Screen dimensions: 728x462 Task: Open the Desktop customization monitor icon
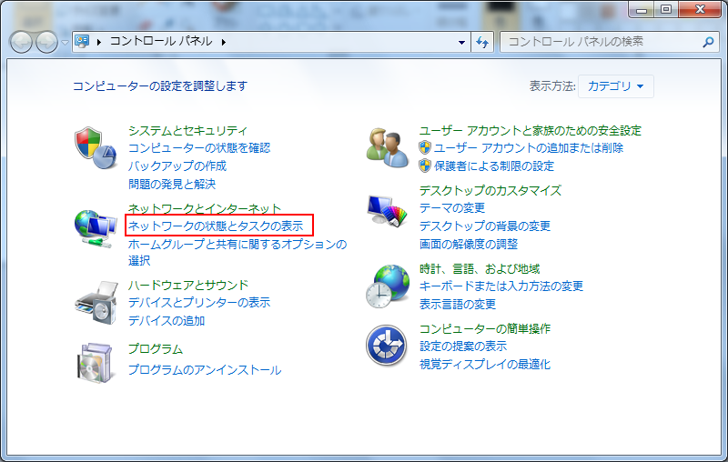pos(388,210)
